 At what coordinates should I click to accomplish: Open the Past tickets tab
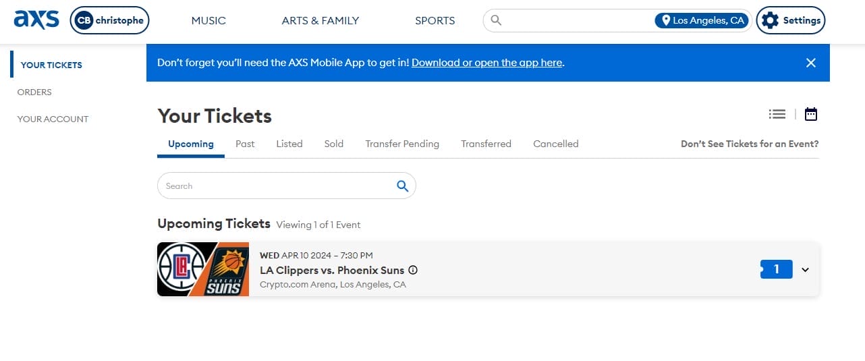pos(245,144)
